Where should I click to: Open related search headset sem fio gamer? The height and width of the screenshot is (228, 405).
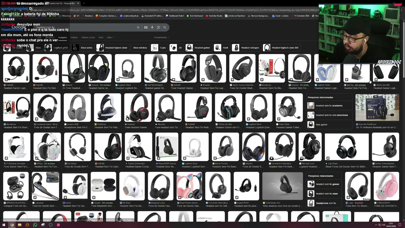pos(324,184)
